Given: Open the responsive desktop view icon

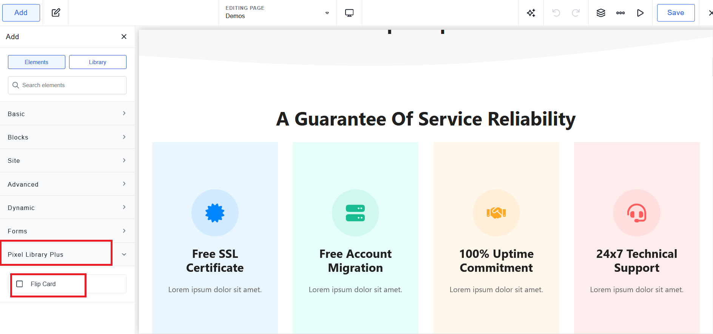Looking at the screenshot, I should pyautogui.click(x=349, y=13).
